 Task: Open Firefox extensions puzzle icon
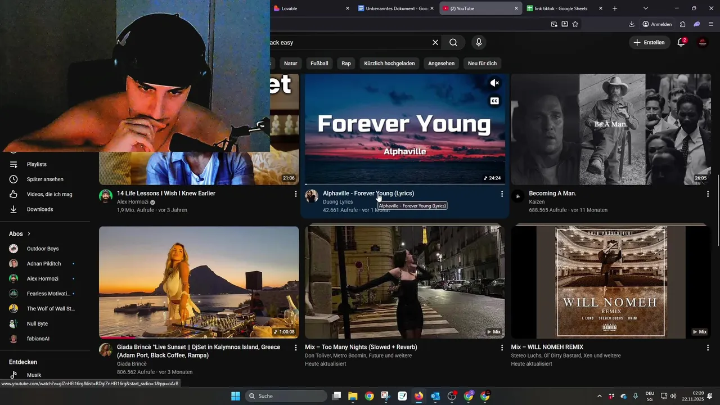(682, 24)
